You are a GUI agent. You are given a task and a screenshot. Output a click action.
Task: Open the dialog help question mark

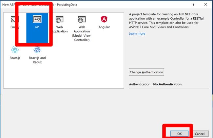pos(193,5)
